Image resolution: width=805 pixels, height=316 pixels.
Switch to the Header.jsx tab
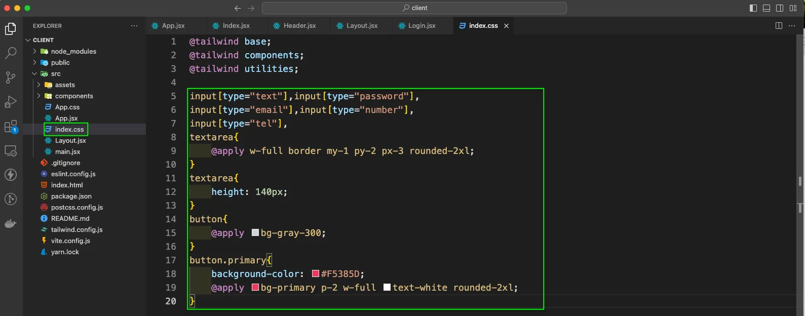pos(299,26)
